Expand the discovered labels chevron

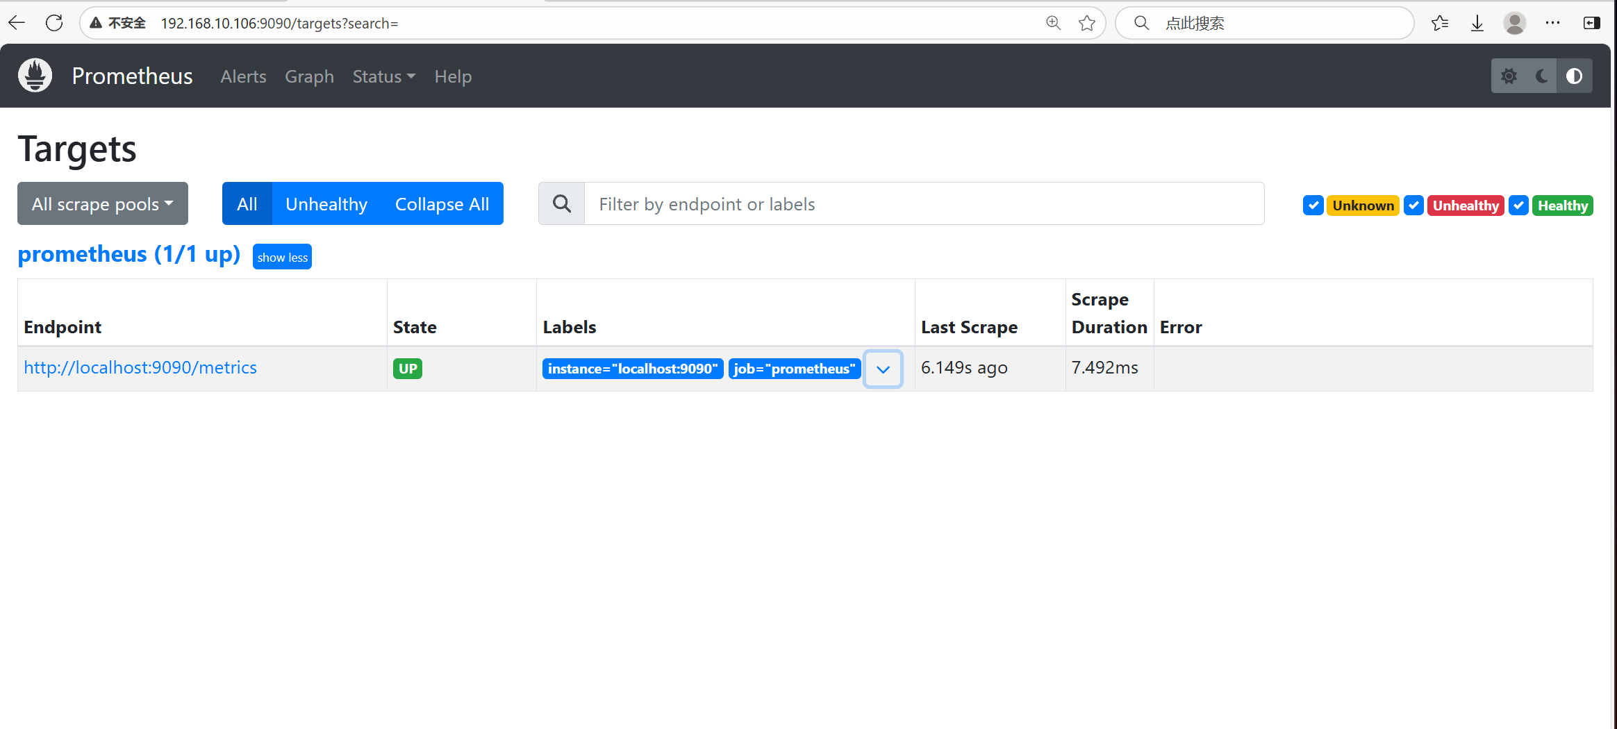coord(883,369)
